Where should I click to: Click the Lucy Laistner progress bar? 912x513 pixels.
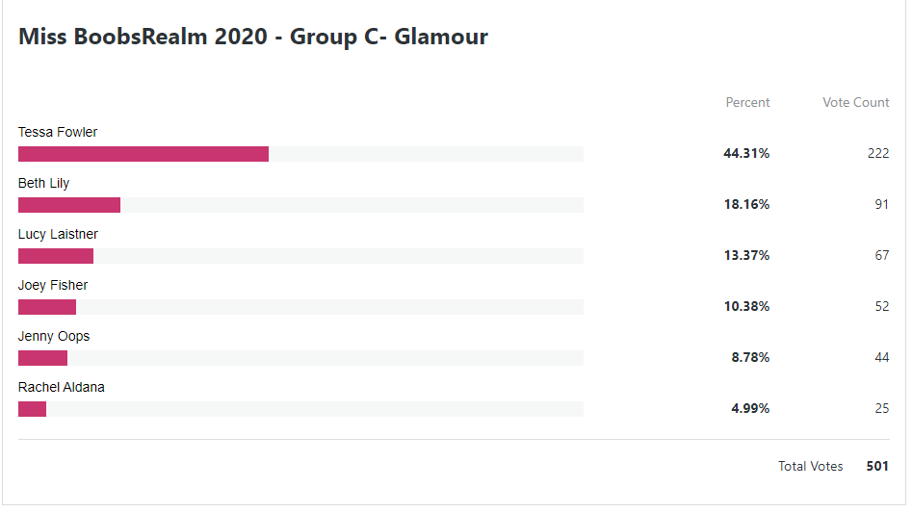point(300,256)
